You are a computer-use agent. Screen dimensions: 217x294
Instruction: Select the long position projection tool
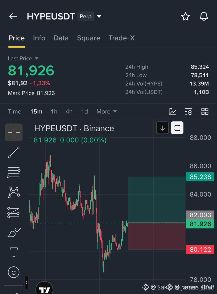[13, 213]
